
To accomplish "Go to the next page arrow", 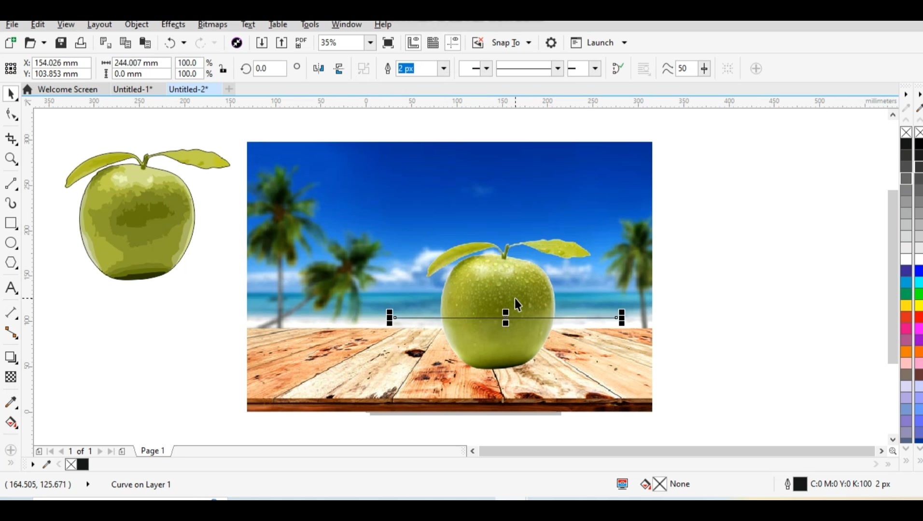I will (100, 451).
